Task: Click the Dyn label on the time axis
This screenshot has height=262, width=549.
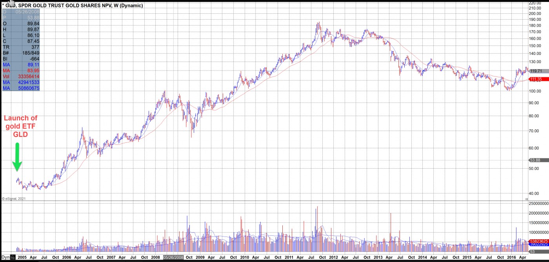Action: [x=5, y=258]
